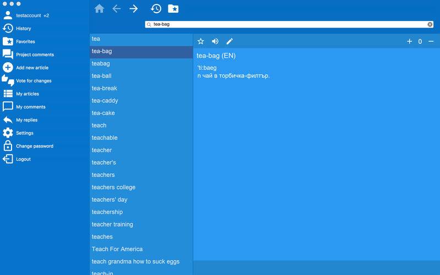The width and height of the screenshot is (440, 275).
Task: Clear the search field with X button
Action: 430,24
